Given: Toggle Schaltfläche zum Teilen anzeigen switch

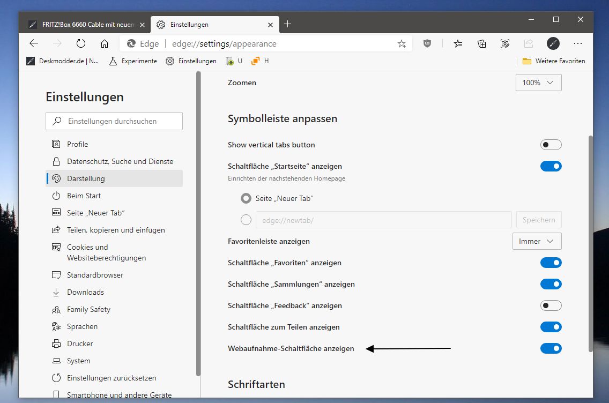Looking at the screenshot, I should pyautogui.click(x=551, y=327).
